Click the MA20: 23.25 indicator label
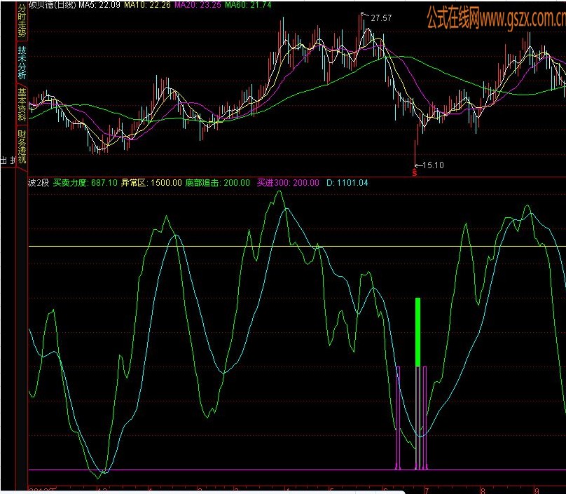Image resolution: width=566 pixels, height=494 pixels. (x=198, y=5)
